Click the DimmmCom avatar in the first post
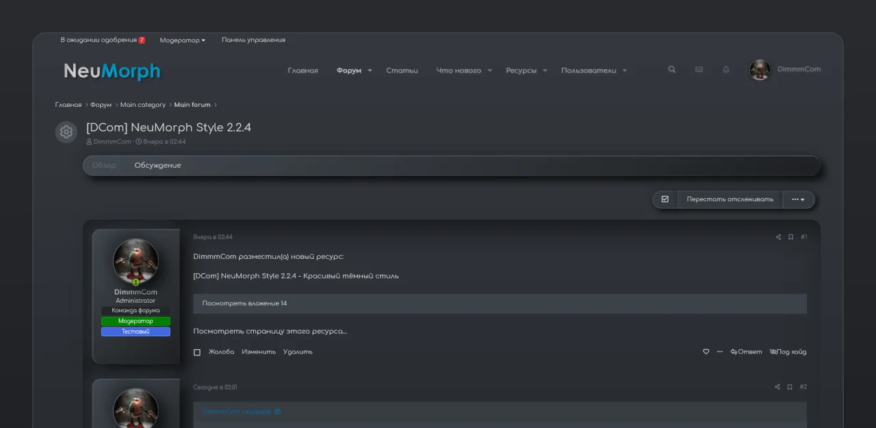This screenshot has height=428, width=876. (136, 261)
